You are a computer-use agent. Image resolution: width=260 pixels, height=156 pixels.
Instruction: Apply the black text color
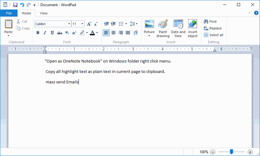tap(92, 33)
